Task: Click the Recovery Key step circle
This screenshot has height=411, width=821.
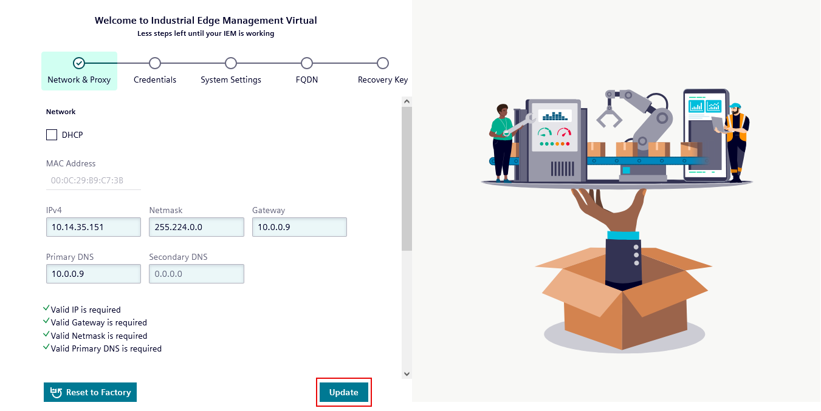Action: pos(382,63)
